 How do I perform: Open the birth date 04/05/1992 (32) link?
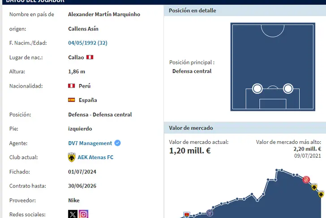click(x=88, y=43)
